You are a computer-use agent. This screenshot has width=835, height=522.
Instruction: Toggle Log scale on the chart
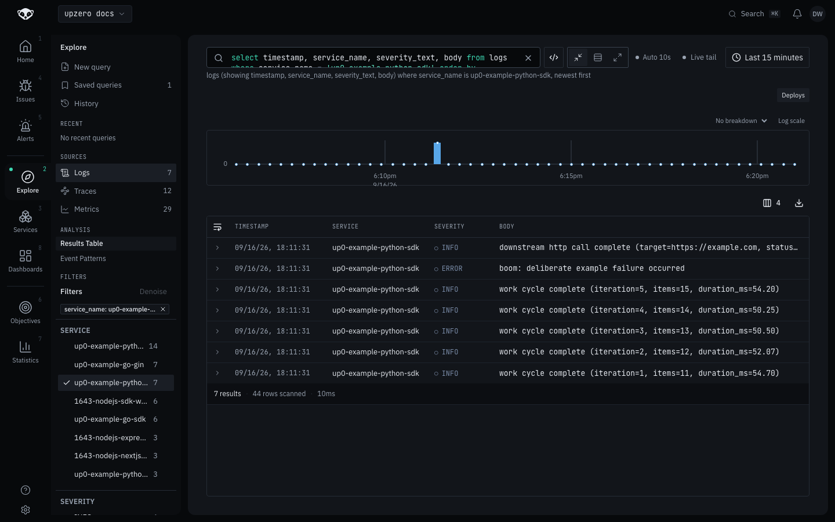click(x=792, y=121)
